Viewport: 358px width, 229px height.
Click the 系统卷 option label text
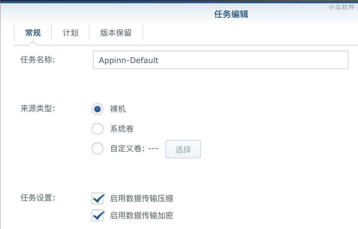(x=122, y=129)
